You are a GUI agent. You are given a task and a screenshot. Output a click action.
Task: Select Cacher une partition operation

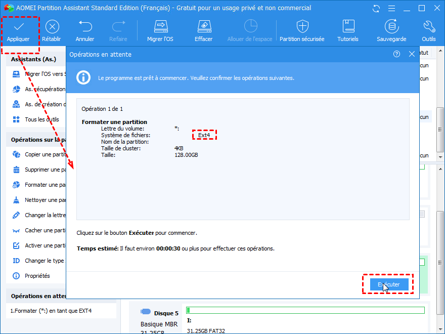click(x=39, y=230)
